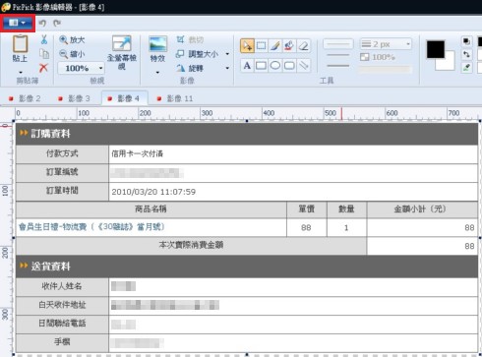Image resolution: width=482 pixels, height=357 pixels.
Task: Choose the top boxed line style
Action: 338,44
